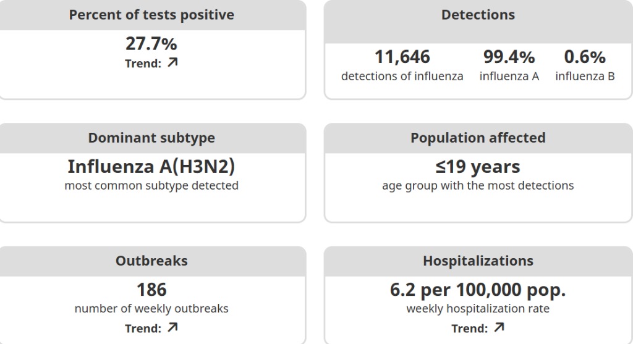Image resolution: width=633 pixels, height=344 pixels.
Task: Select the Outbreaks card header
Action: pyautogui.click(x=151, y=261)
